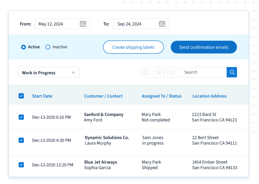Open the To date calendar picker icon
Screen dimensions: 259x184
pyautogui.click(x=162, y=24)
